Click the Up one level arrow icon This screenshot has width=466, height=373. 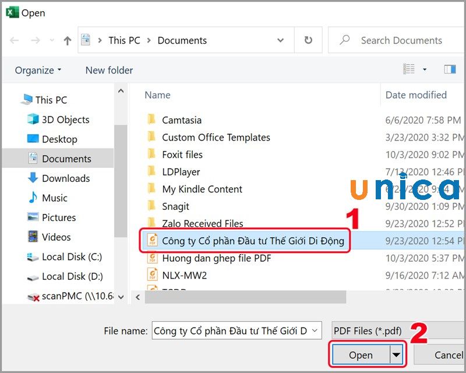click(x=68, y=41)
